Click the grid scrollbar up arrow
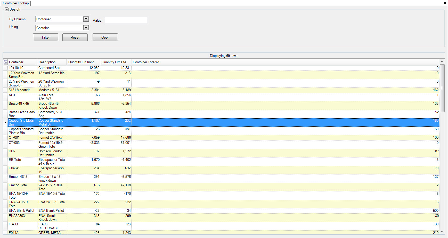This screenshot has width=448, height=238. pyautogui.click(x=442, y=61)
